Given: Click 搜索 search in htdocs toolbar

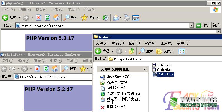Looking at the screenshot, I should tap(146, 51).
